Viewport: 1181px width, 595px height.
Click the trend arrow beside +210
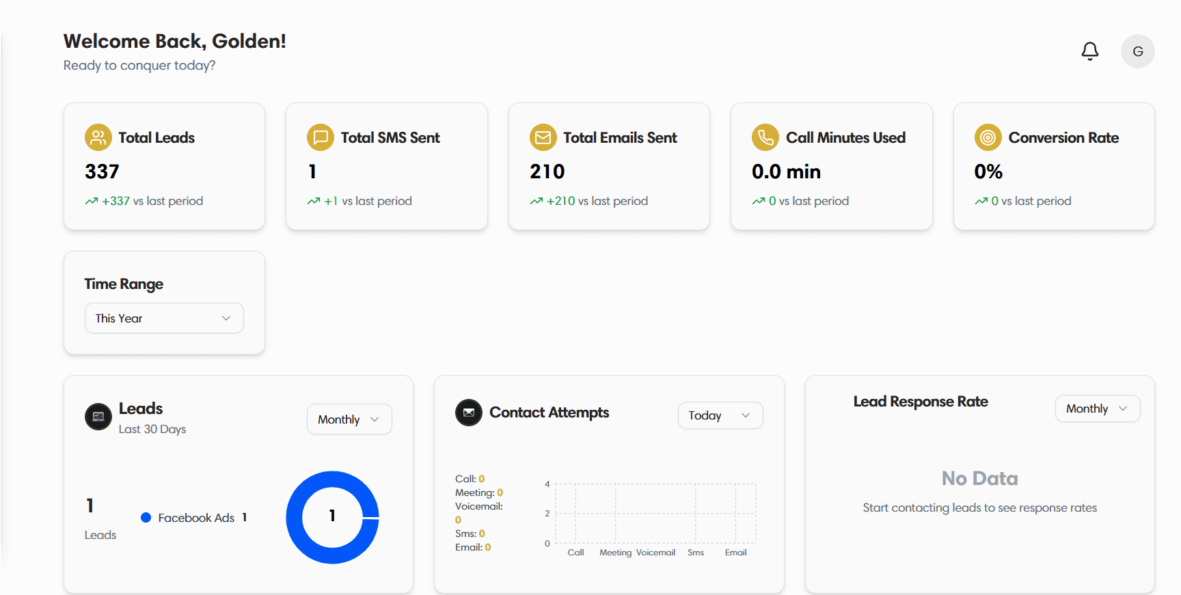(x=537, y=202)
